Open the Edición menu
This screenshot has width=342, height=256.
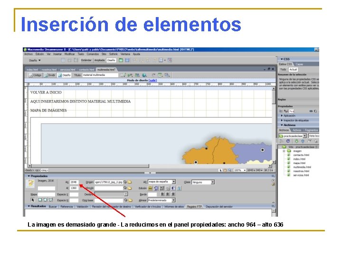tap(40, 54)
